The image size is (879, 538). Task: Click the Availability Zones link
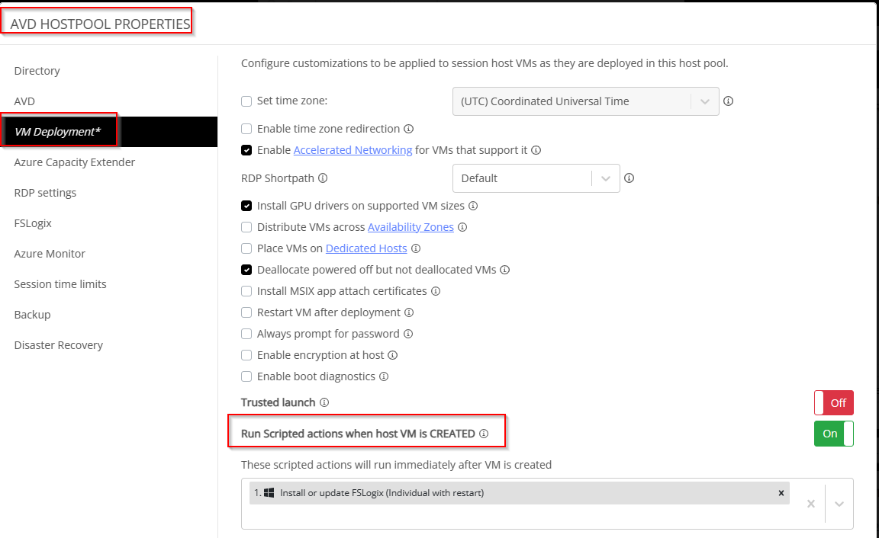[x=411, y=226]
